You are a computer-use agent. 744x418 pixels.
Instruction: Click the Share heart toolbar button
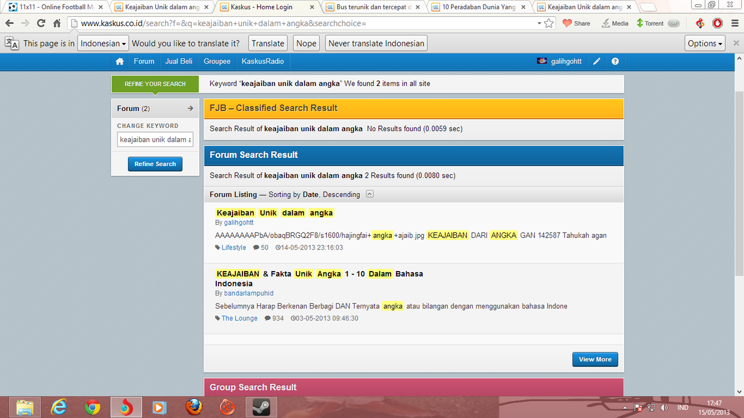pyautogui.click(x=576, y=23)
